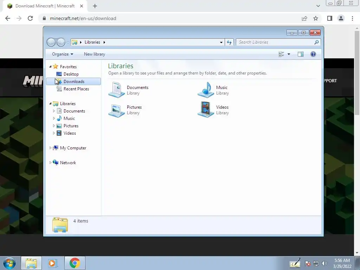Click the pen input panel taskbar icon
The width and height of the screenshot is (360, 270).
tap(295, 263)
